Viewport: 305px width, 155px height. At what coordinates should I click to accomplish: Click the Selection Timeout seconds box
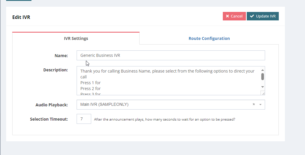pos(84,119)
